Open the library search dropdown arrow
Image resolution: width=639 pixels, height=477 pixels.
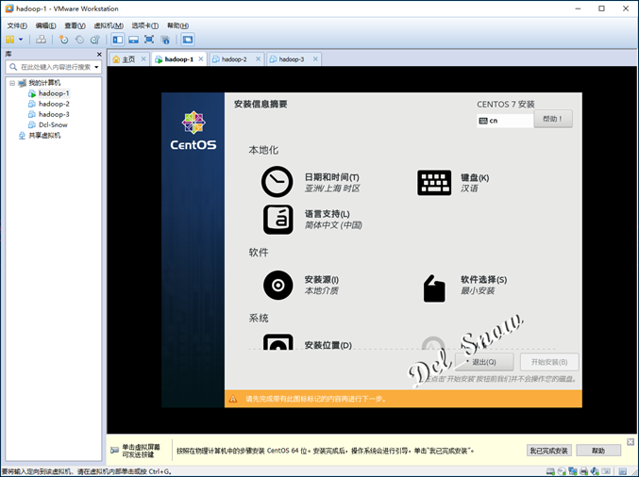tap(96, 67)
